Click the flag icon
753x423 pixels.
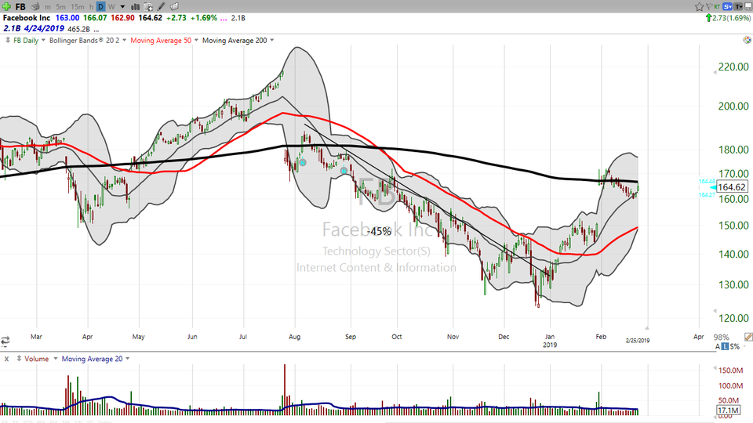click(708, 7)
